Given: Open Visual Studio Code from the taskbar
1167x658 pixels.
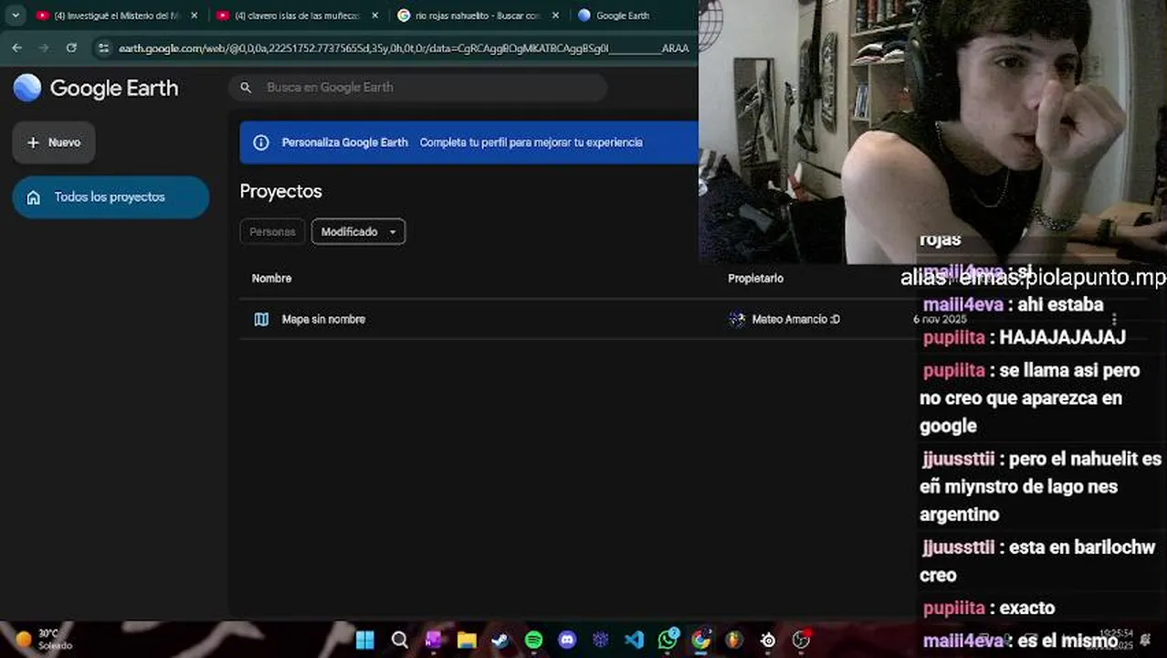Looking at the screenshot, I should pyautogui.click(x=635, y=640).
